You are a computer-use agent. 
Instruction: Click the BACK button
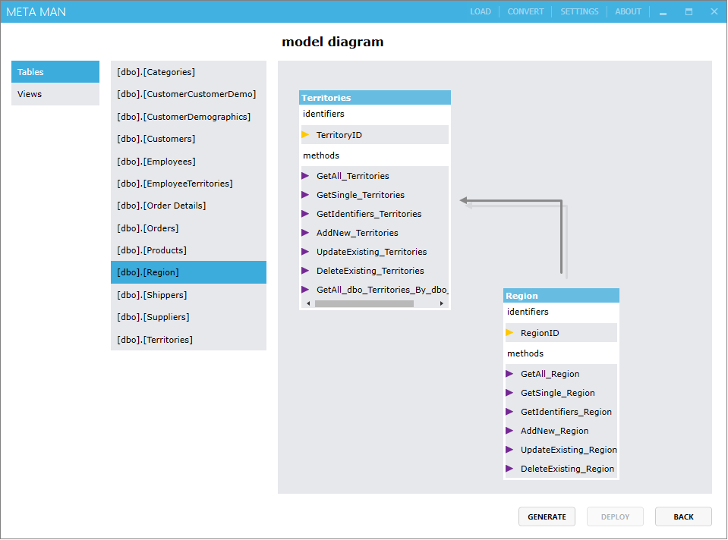click(x=683, y=516)
